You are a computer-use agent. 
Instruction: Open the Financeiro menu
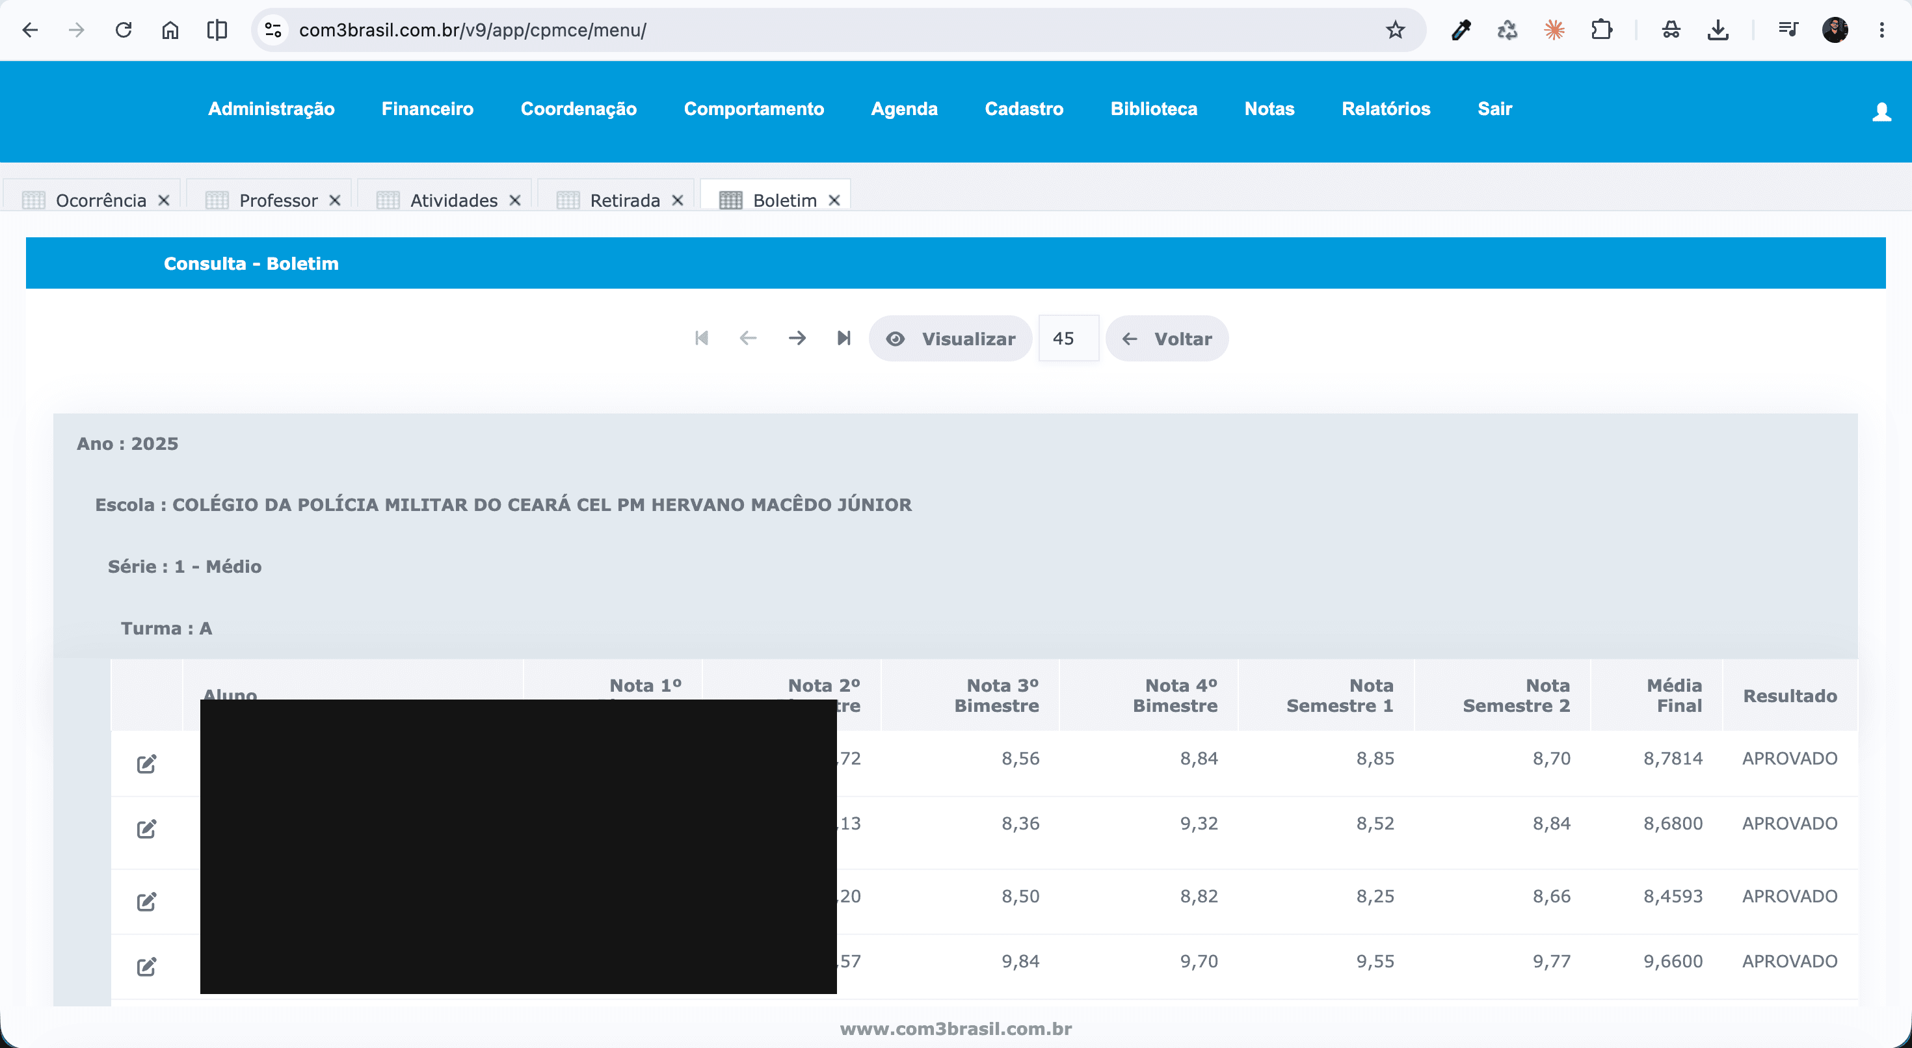click(427, 109)
